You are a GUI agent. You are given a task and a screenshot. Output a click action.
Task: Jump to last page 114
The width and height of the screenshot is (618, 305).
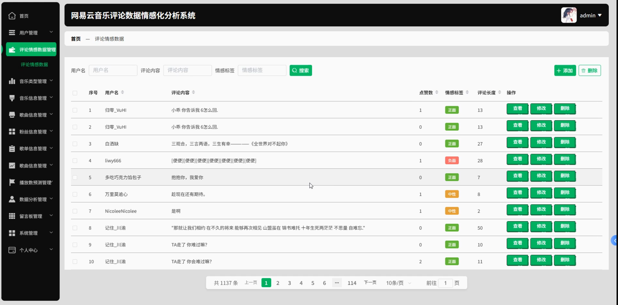pyautogui.click(x=352, y=283)
